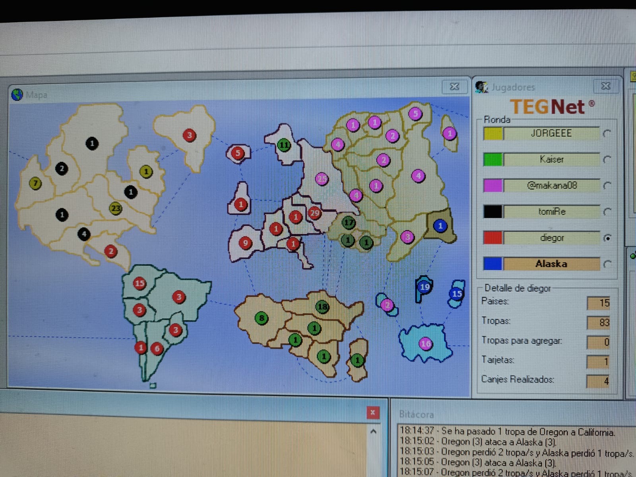
Task: Click the green swatch for Kaiser
Action: [x=493, y=160]
